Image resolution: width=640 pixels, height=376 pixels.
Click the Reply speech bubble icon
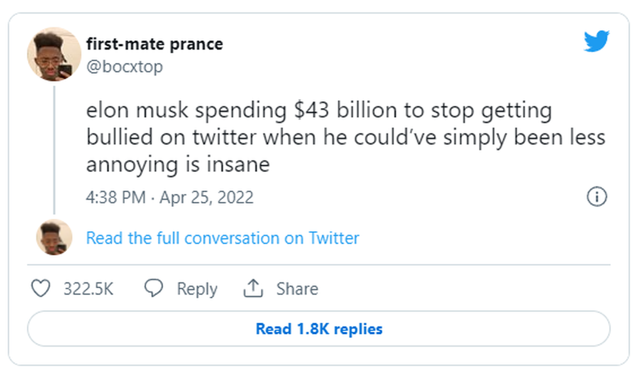pyautogui.click(x=154, y=289)
